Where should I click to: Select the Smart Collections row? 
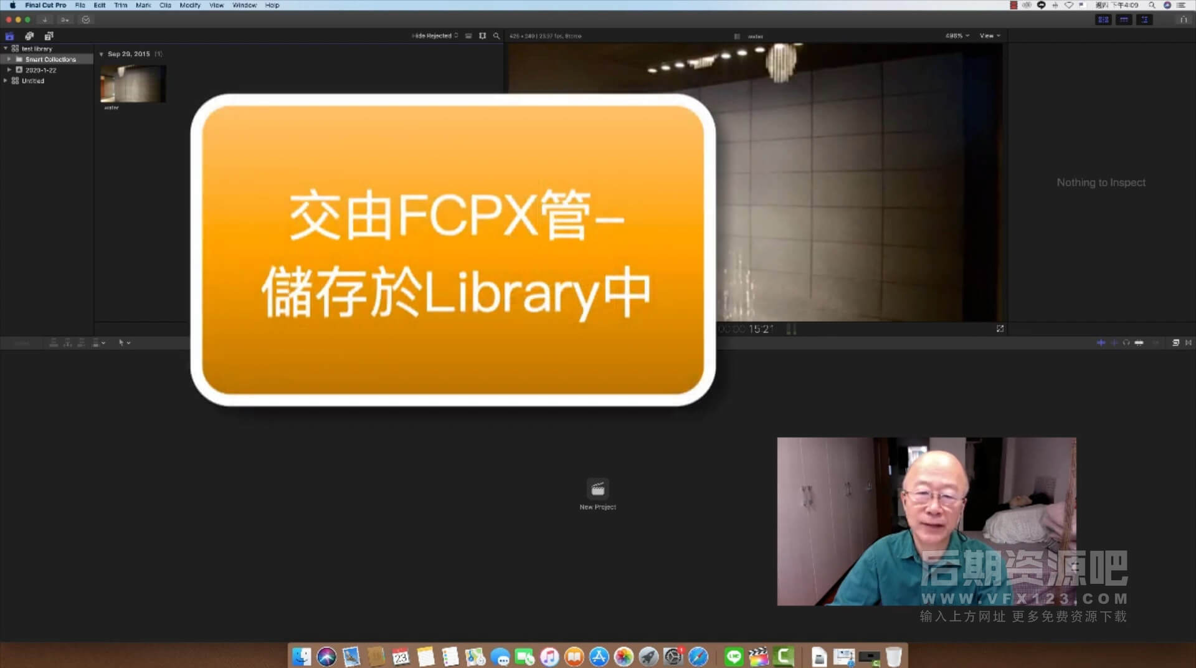click(47, 59)
